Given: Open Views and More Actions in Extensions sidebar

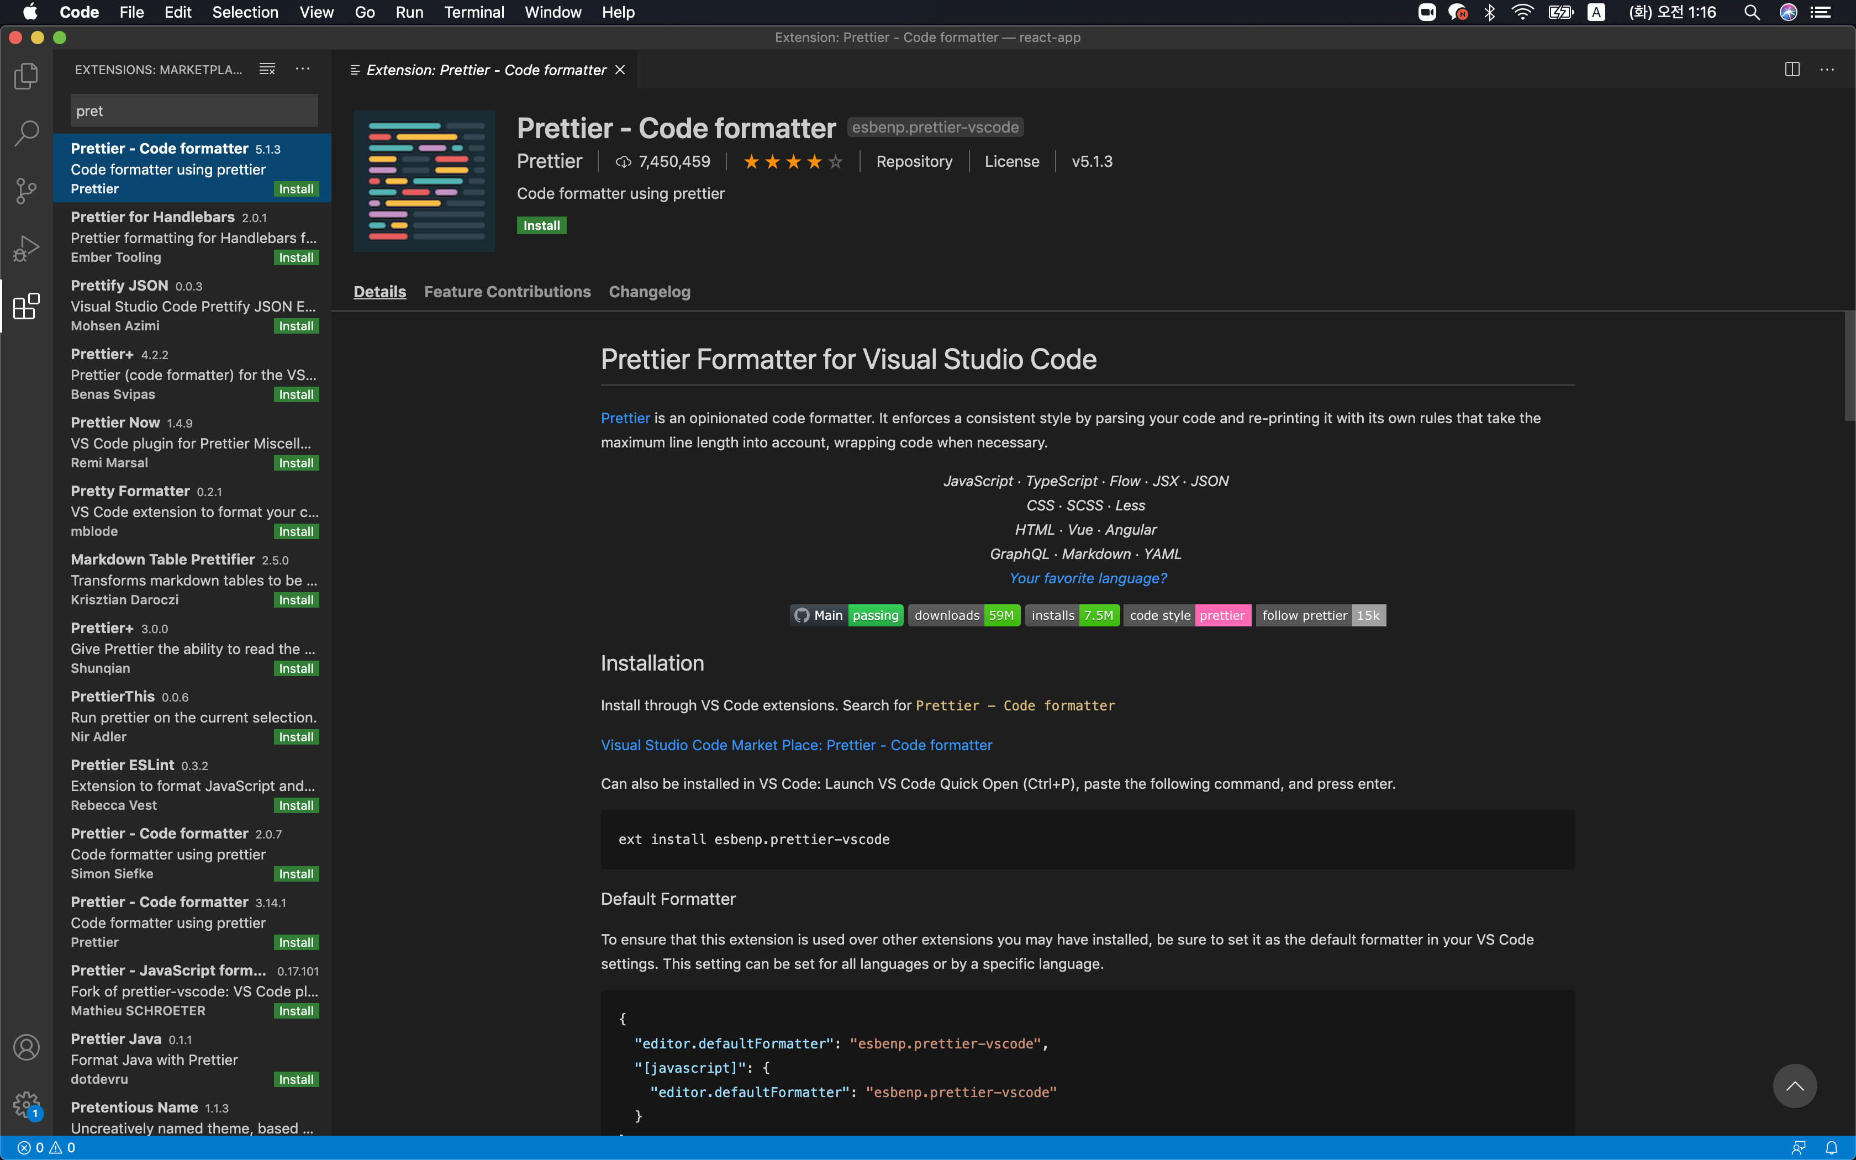Looking at the screenshot, I should tap(303, 69).
